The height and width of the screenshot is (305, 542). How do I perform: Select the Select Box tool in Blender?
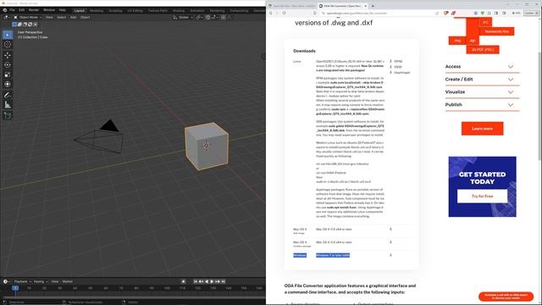click(x=8, y=35)
